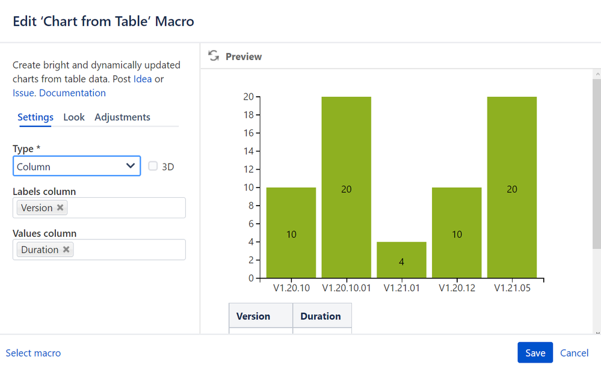This screenshot has height=368, width=601.
Task: Click inside the Values column field
Action: point(129,250)
